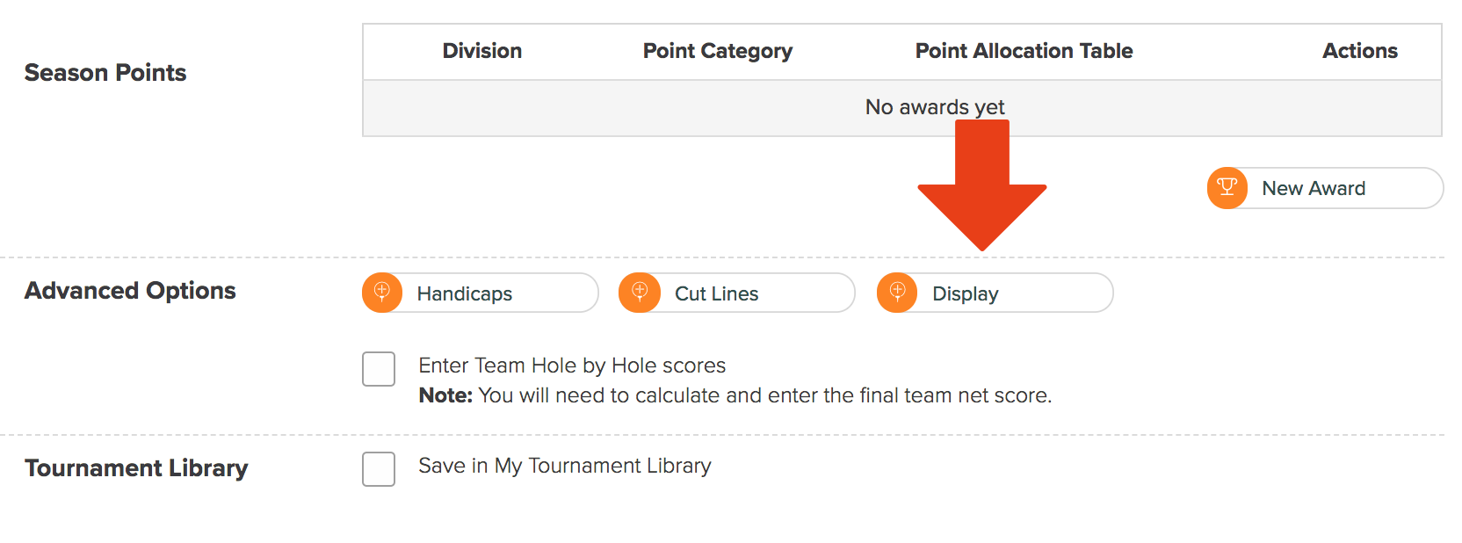The height and width of the screenshot is (543, 1462).
Task: Click the plus icon beside Display
Action: pos(897,293)
